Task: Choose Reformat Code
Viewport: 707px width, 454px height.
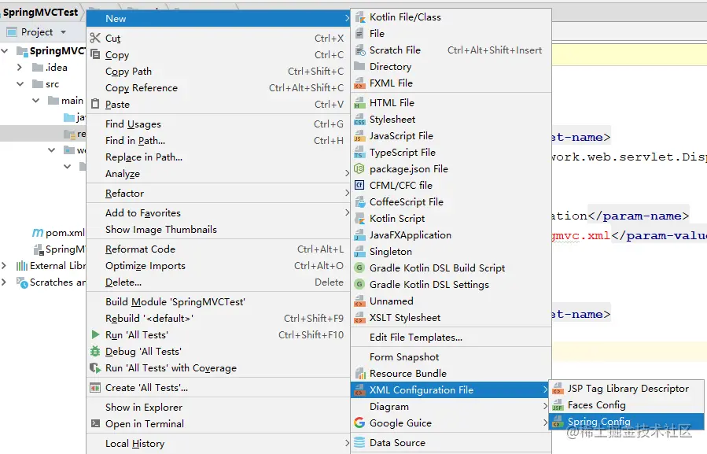Action: pyautogui.click(x=218, y=249)
